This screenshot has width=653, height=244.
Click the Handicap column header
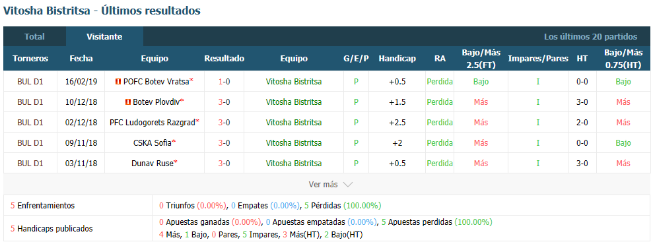(397, 59)
